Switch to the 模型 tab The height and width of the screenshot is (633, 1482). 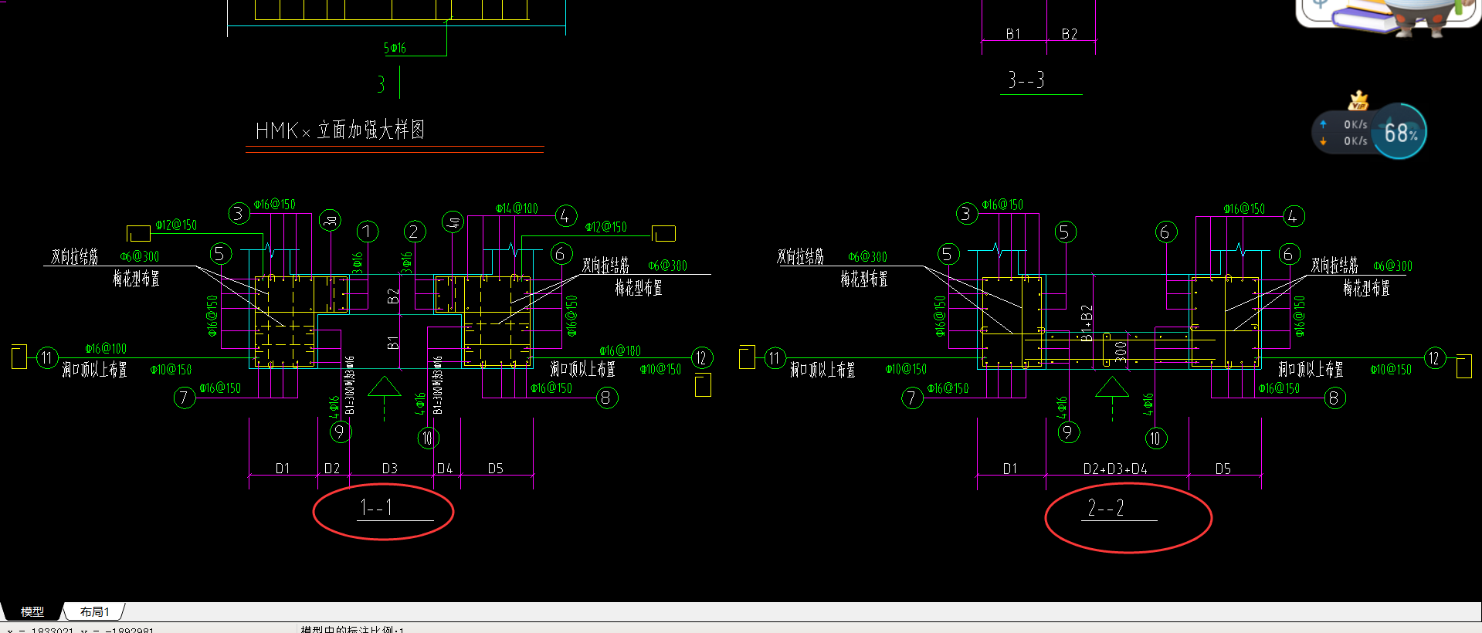pos(32,611)
